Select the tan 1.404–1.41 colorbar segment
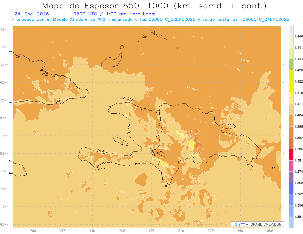 [291, 110]
